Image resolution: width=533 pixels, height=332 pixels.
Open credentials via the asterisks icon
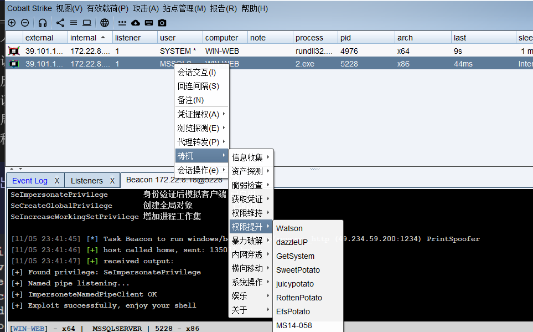tap(122, 23)
